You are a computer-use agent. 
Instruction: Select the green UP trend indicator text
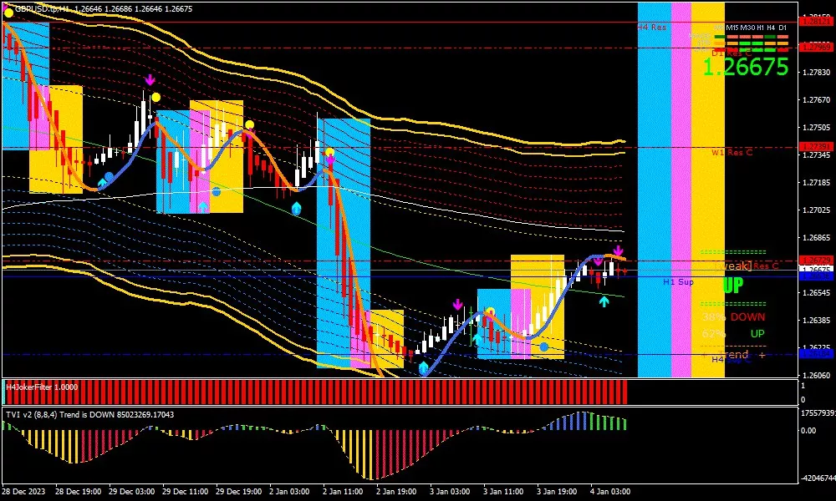733,286
